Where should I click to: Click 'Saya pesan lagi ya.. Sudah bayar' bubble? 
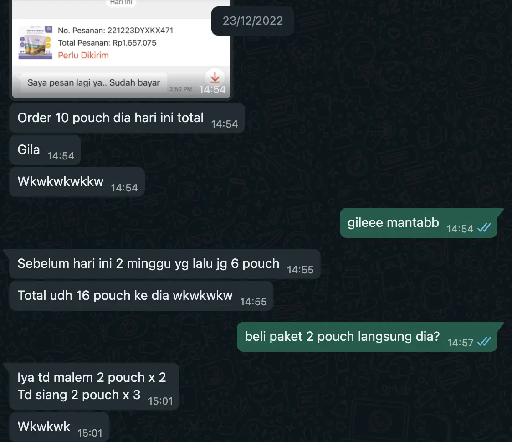coord(94,82)
